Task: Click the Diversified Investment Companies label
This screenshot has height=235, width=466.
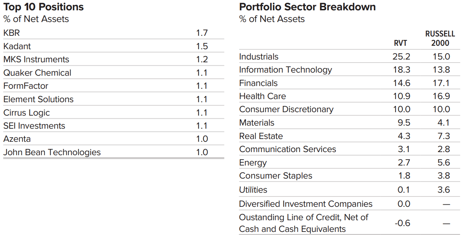Action: point(306,204)
